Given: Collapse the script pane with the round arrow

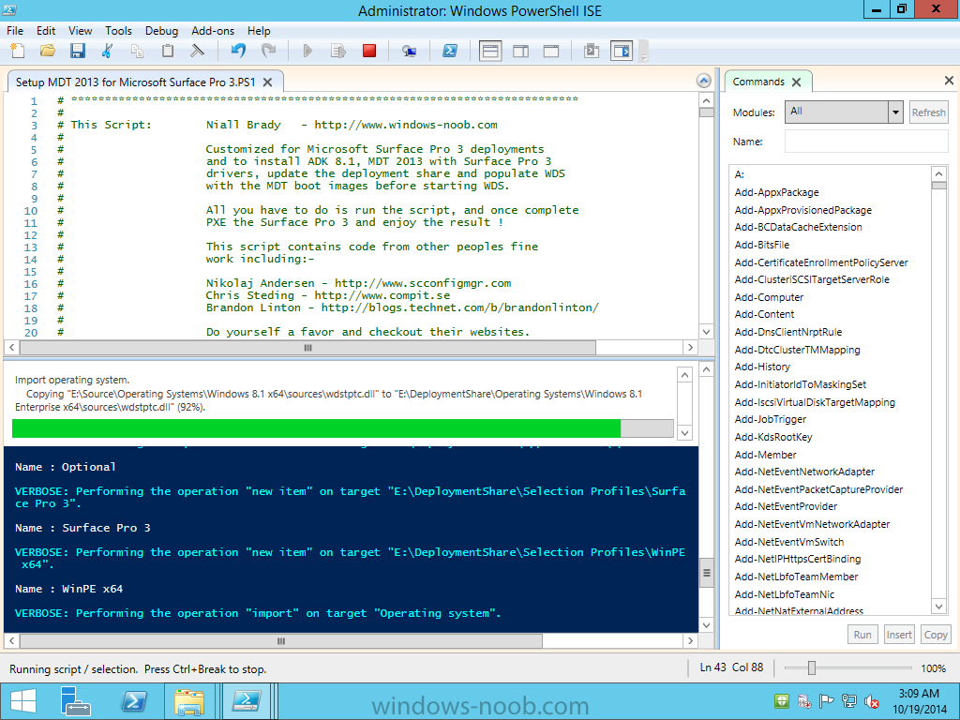Looking at the screenshot, I should tap(703, 81).
